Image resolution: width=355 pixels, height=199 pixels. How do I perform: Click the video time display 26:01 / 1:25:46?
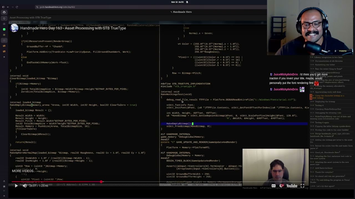tap(39, 186)
